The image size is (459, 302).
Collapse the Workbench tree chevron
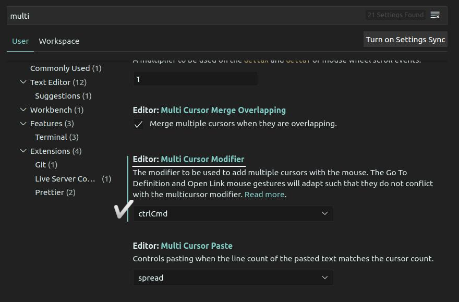point(23,110)
